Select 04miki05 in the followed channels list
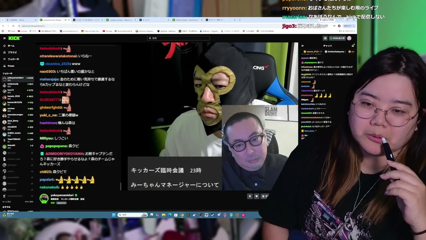426x240 pixels. click(18, 127)
